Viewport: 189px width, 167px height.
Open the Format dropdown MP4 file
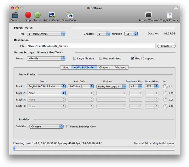pos(46,58)
